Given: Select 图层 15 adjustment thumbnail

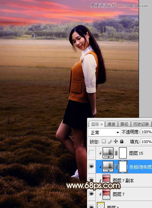Looking at the screenshot, I should [x=108, y=153].
